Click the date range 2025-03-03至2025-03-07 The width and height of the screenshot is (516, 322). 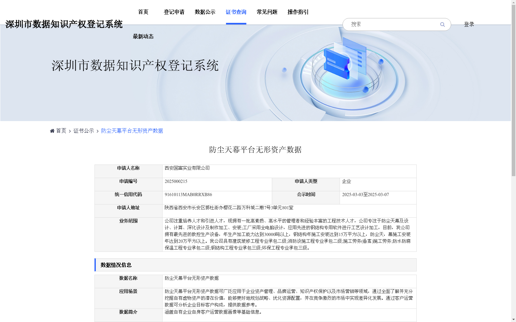point(365,194)
